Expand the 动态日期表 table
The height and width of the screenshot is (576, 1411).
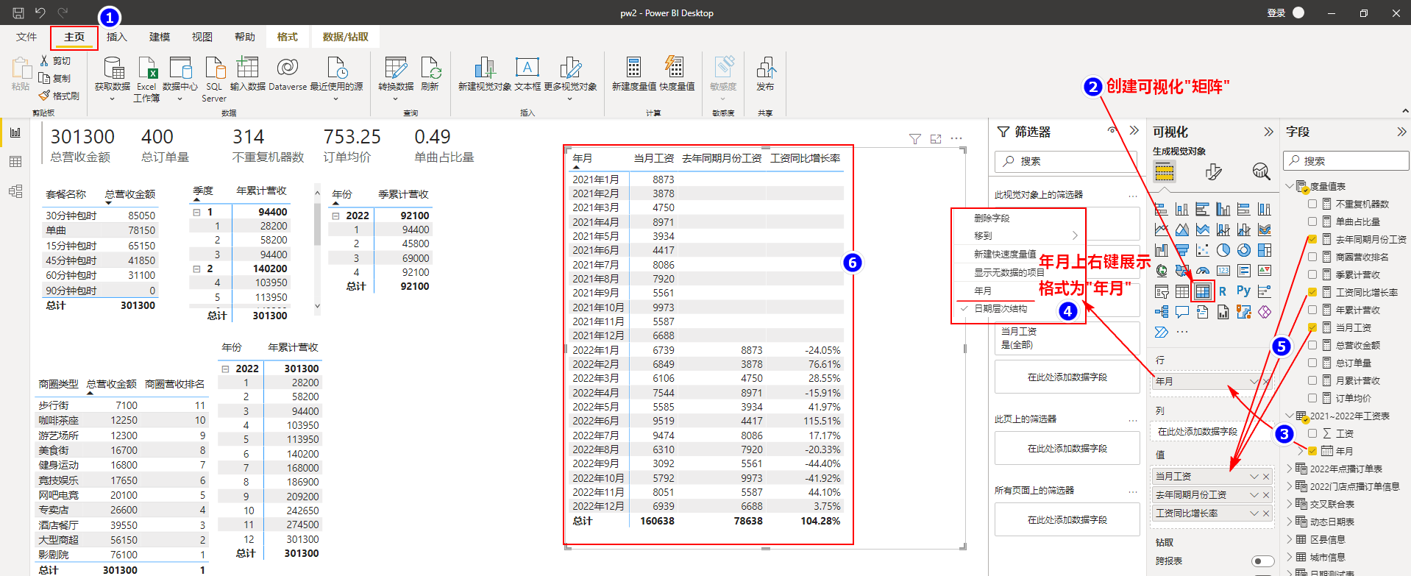(1290, 522)
